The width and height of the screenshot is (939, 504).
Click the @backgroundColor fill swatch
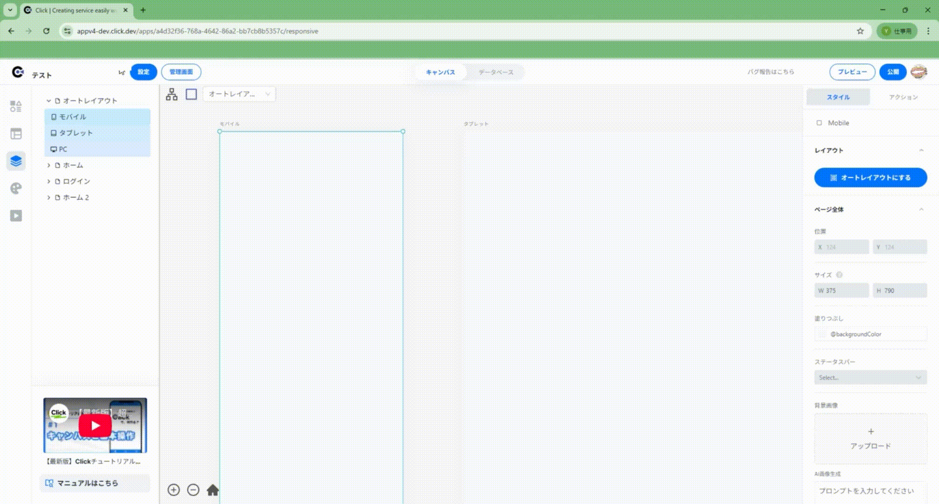pos(822,334)
